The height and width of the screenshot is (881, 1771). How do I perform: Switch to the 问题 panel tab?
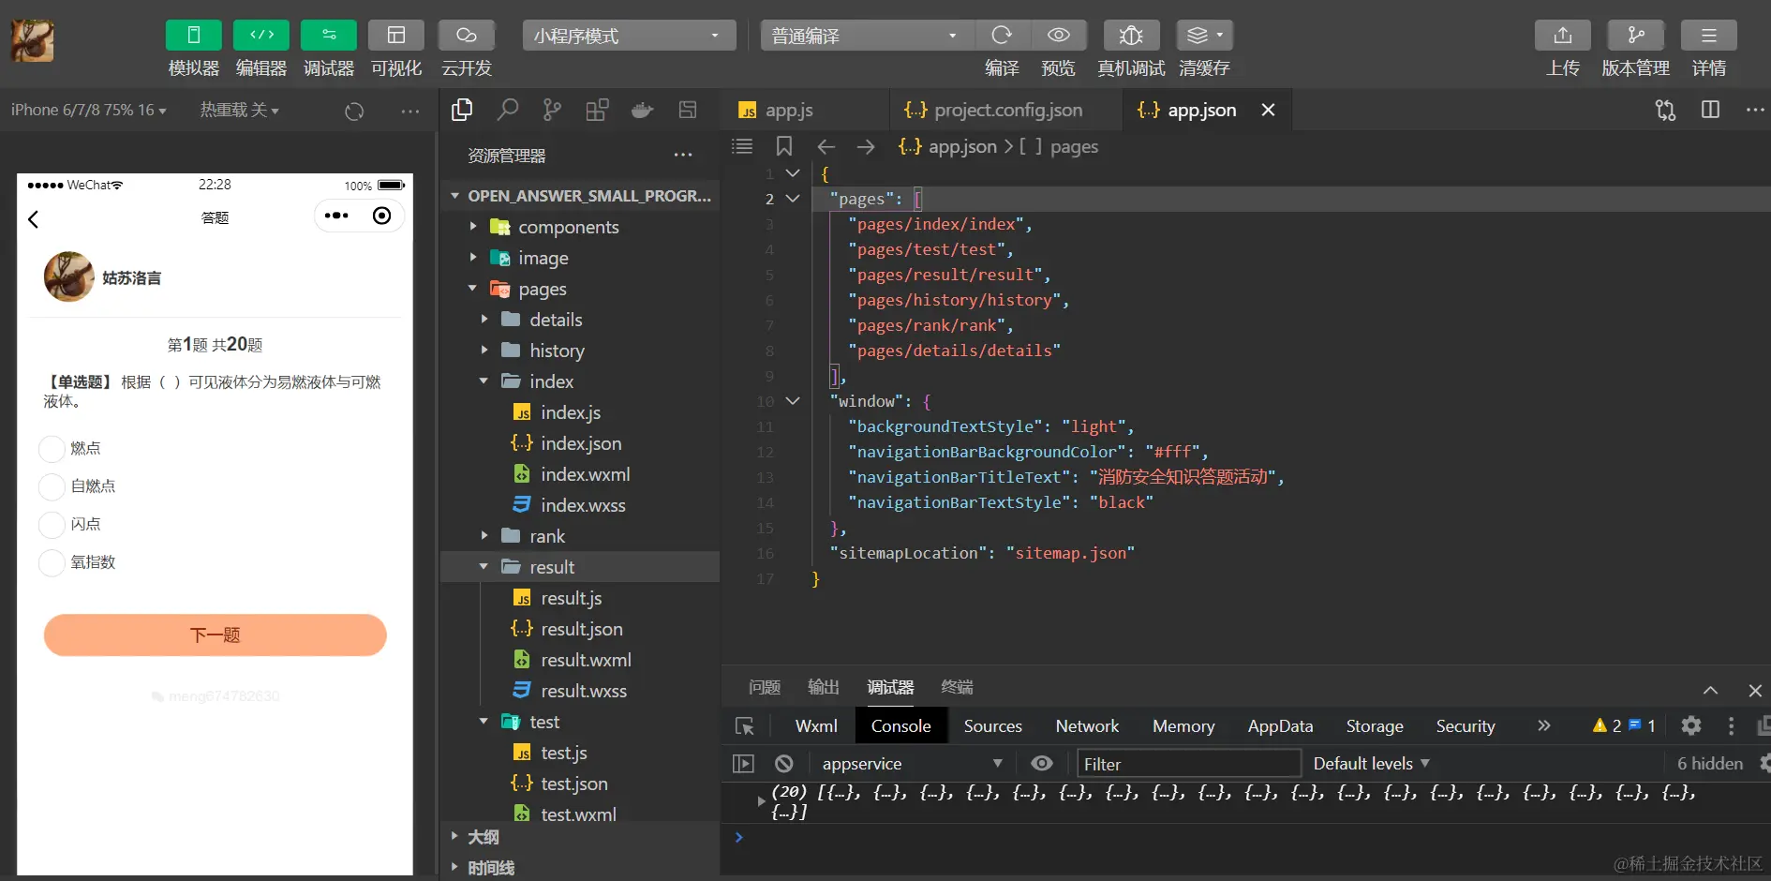tap(765, 687)
